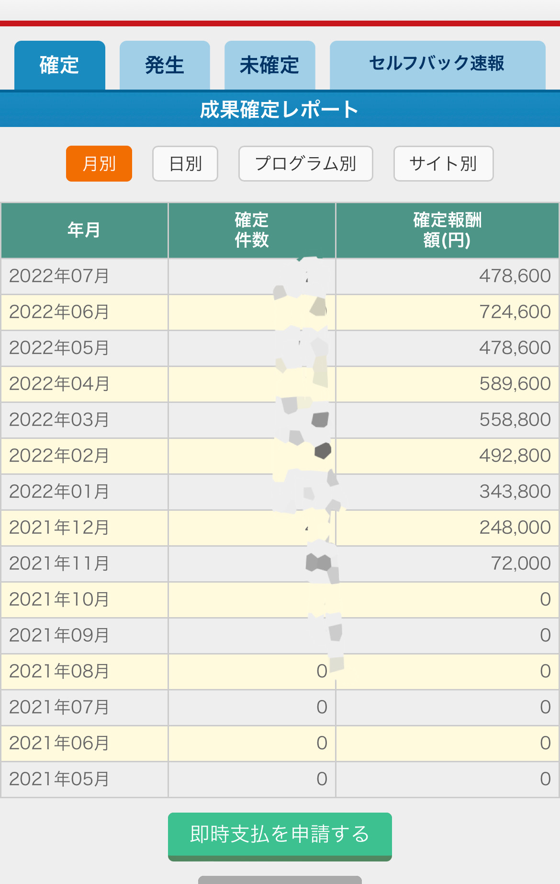Select the 2022年06月 row
The height and width of the screenshot is (884, 560).
59,312
